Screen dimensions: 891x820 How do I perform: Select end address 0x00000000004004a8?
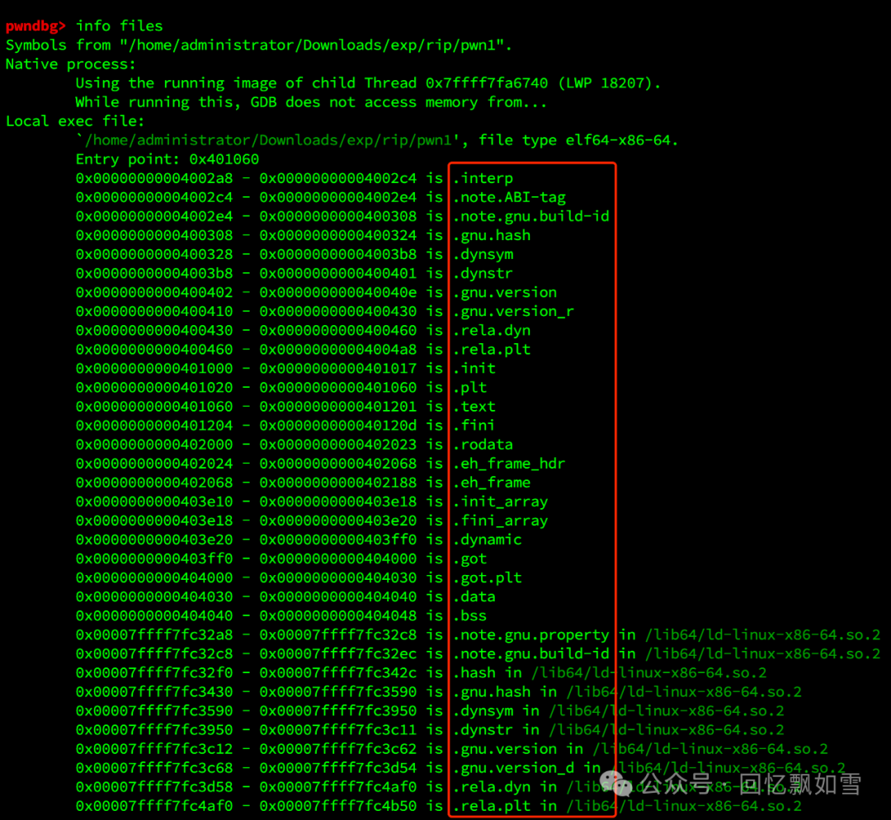pyautogui.click(x=338, y=350)
